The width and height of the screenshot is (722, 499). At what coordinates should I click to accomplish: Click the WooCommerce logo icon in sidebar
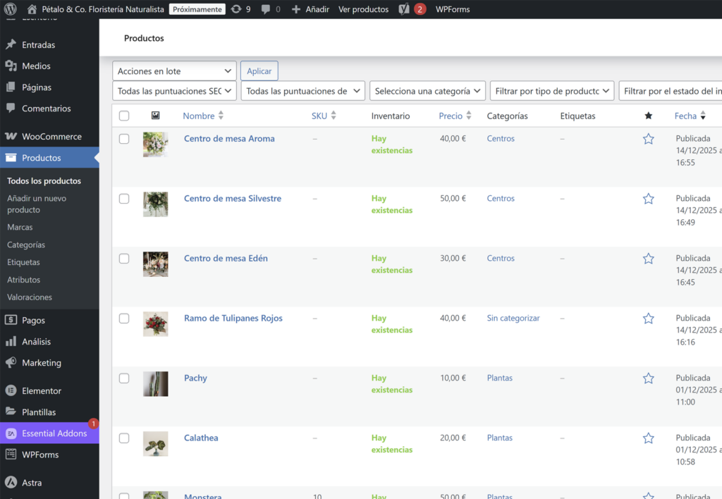(x=11, y=136)
